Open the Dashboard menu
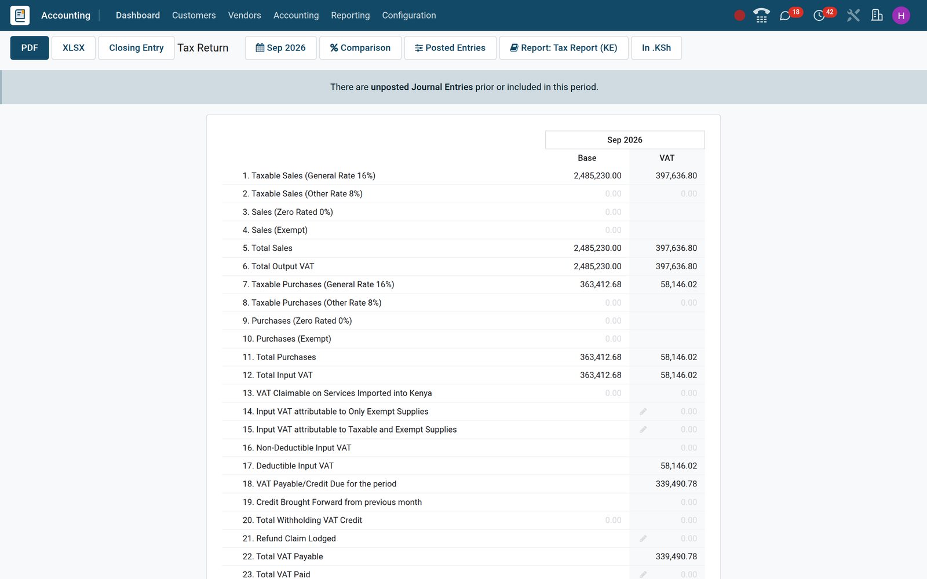This screenshot has width=927, height=579. tap(138, 16)
